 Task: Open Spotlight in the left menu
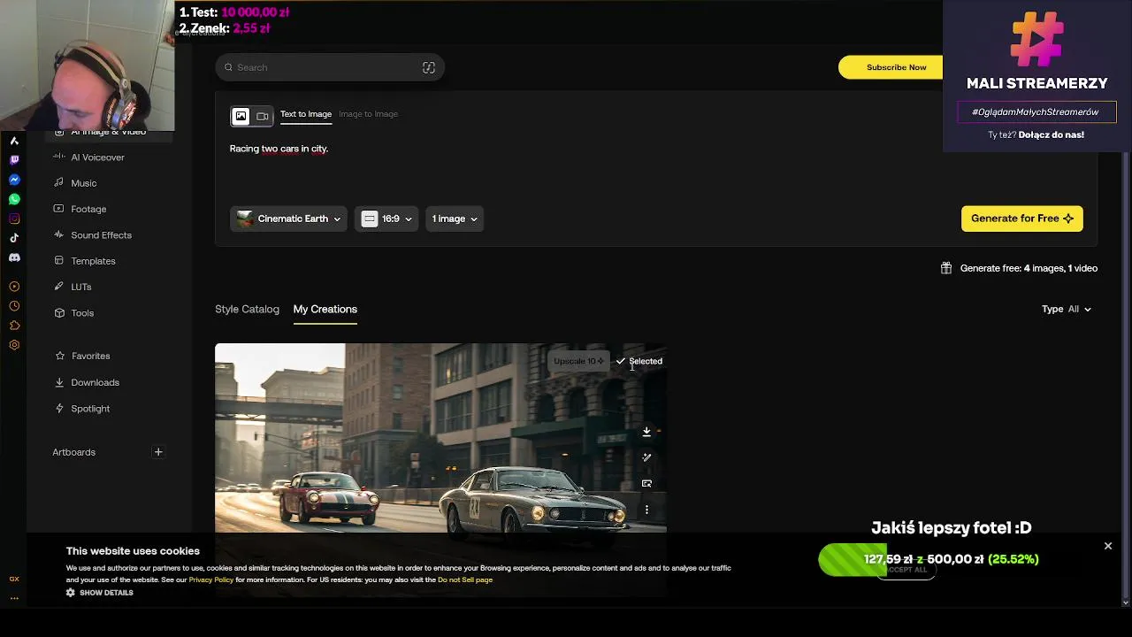(x=90, y=409)
